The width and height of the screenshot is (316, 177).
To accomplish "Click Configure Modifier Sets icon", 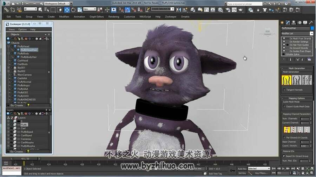I will [309, 59].
